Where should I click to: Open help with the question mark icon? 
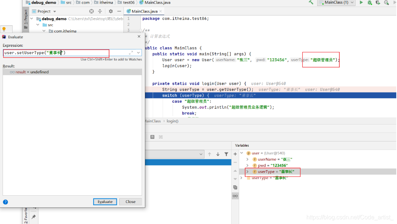pos(5,202)
